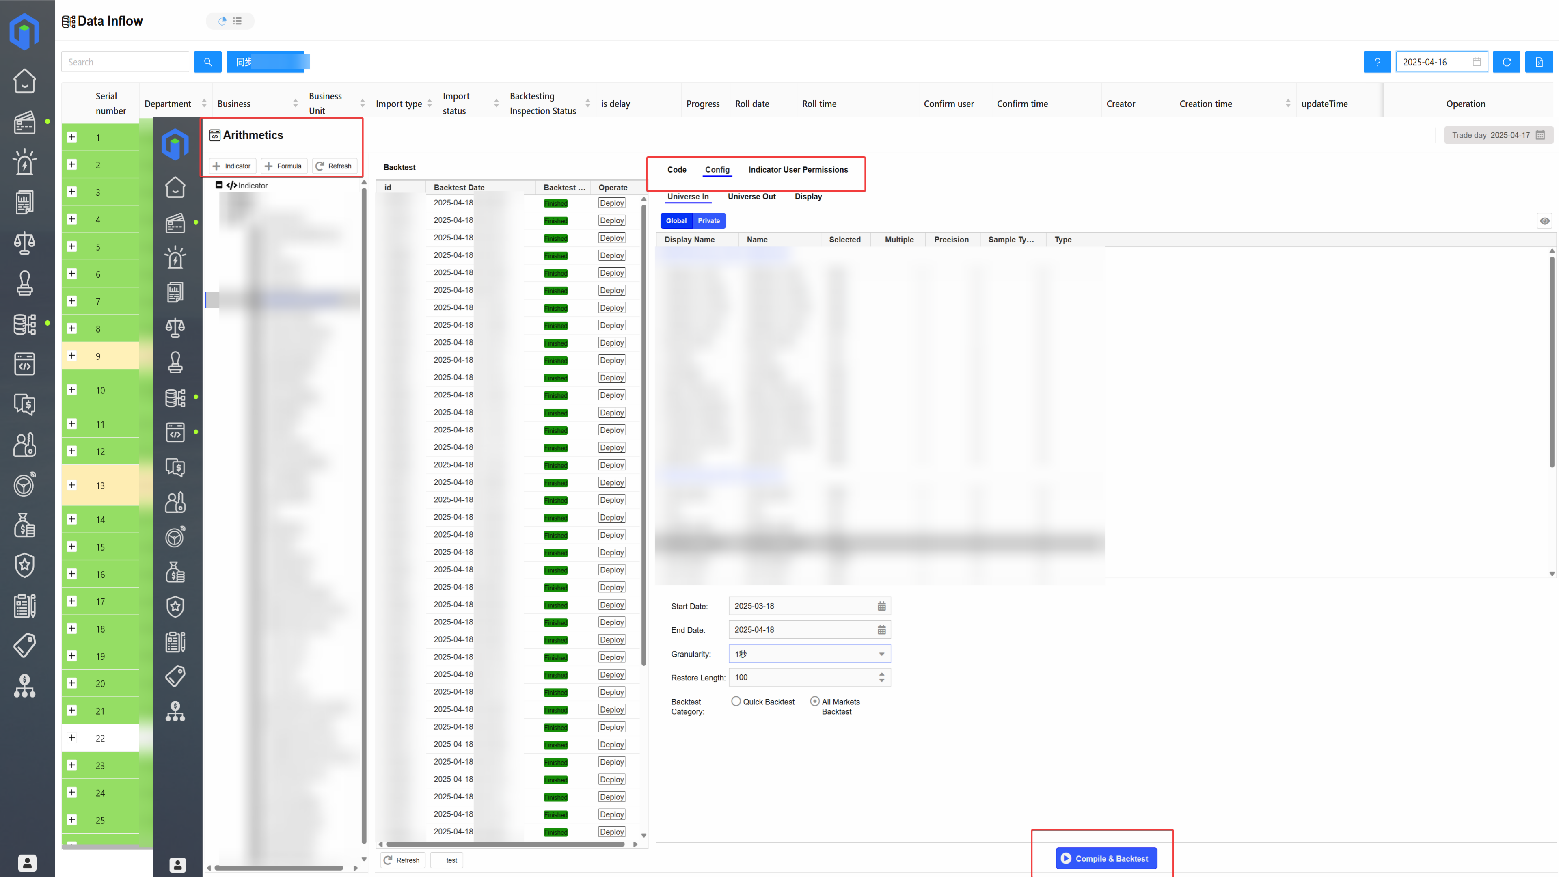Open the Start Date calendar picker icon
This screenshot has height=877, width=1559.
click(881, 606)
